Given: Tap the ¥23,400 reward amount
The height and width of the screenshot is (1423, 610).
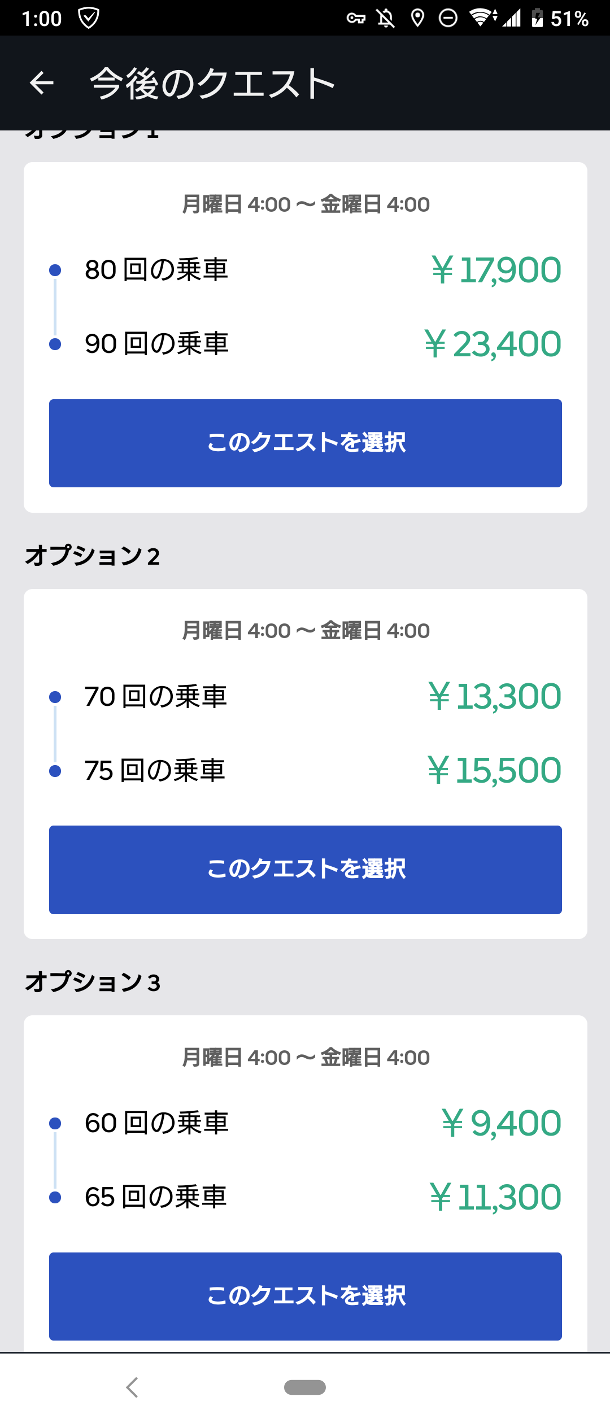Looking at the screenshot, I should tap(493, 344).
